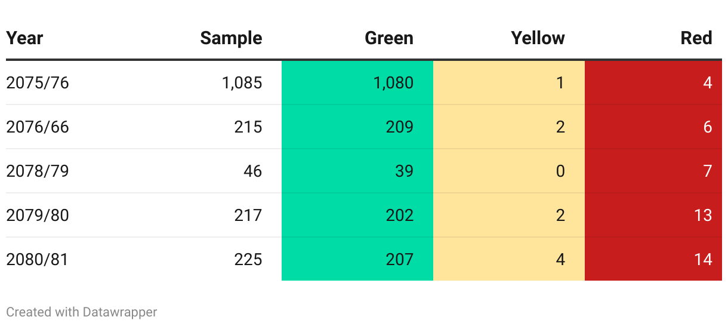This screenshot has width=728, height=326.
Task: Click the Sample column header
Action: point(231,38)
